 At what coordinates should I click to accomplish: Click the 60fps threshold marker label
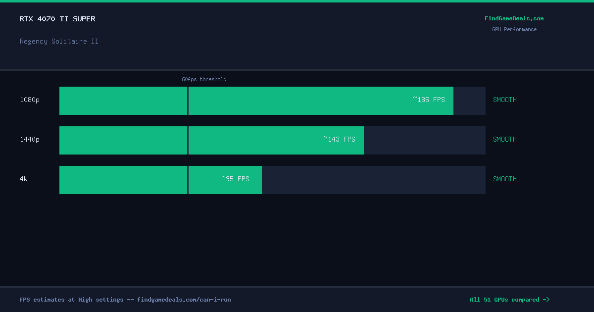pyautogui.click(x=204, y=79)
